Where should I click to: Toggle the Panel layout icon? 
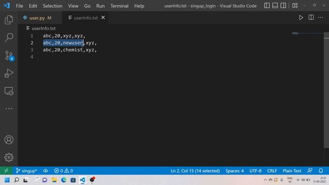pos(275,6)
